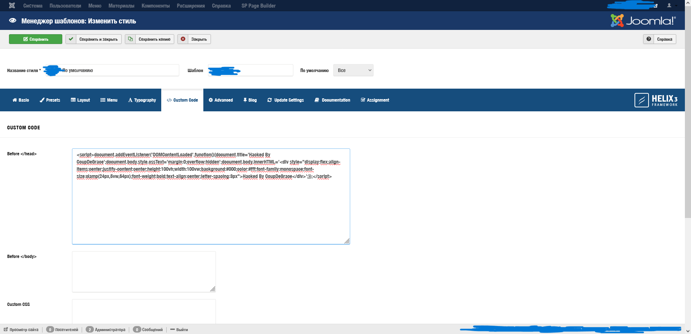Open the Справка menu in top bar

(x=221, y=6)
